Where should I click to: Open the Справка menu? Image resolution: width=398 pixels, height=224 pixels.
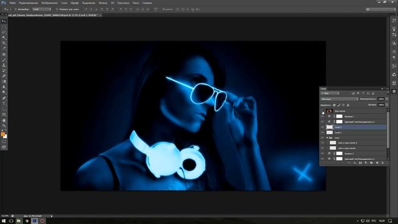(147, 2)
